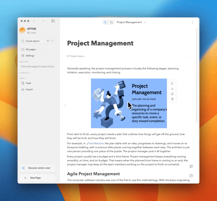This screenshot has width=217, height=201.
Task: Click the Import icon in sidebar
Action: (23, 89)
